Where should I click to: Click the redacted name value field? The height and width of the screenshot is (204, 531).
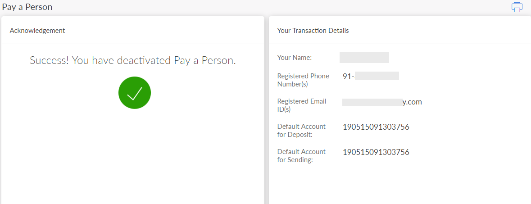[x=364, y=57]
